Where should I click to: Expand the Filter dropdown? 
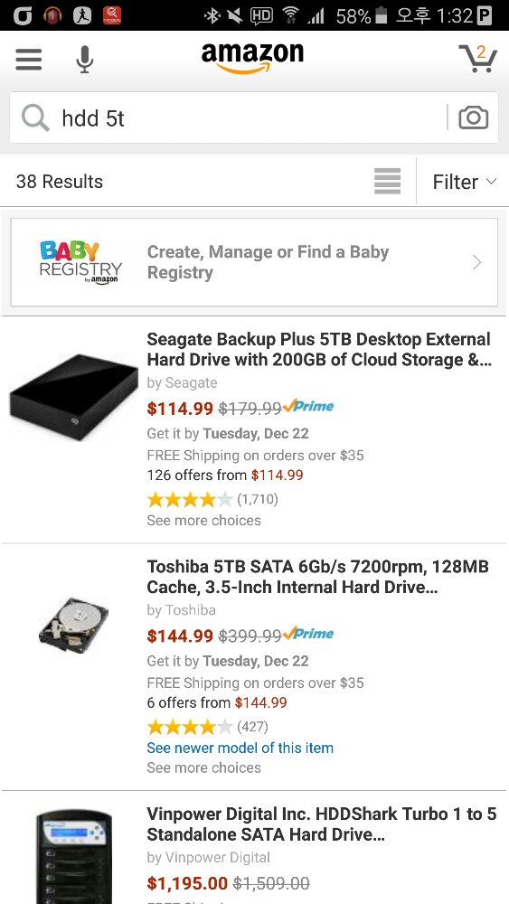tap(464, 183)
